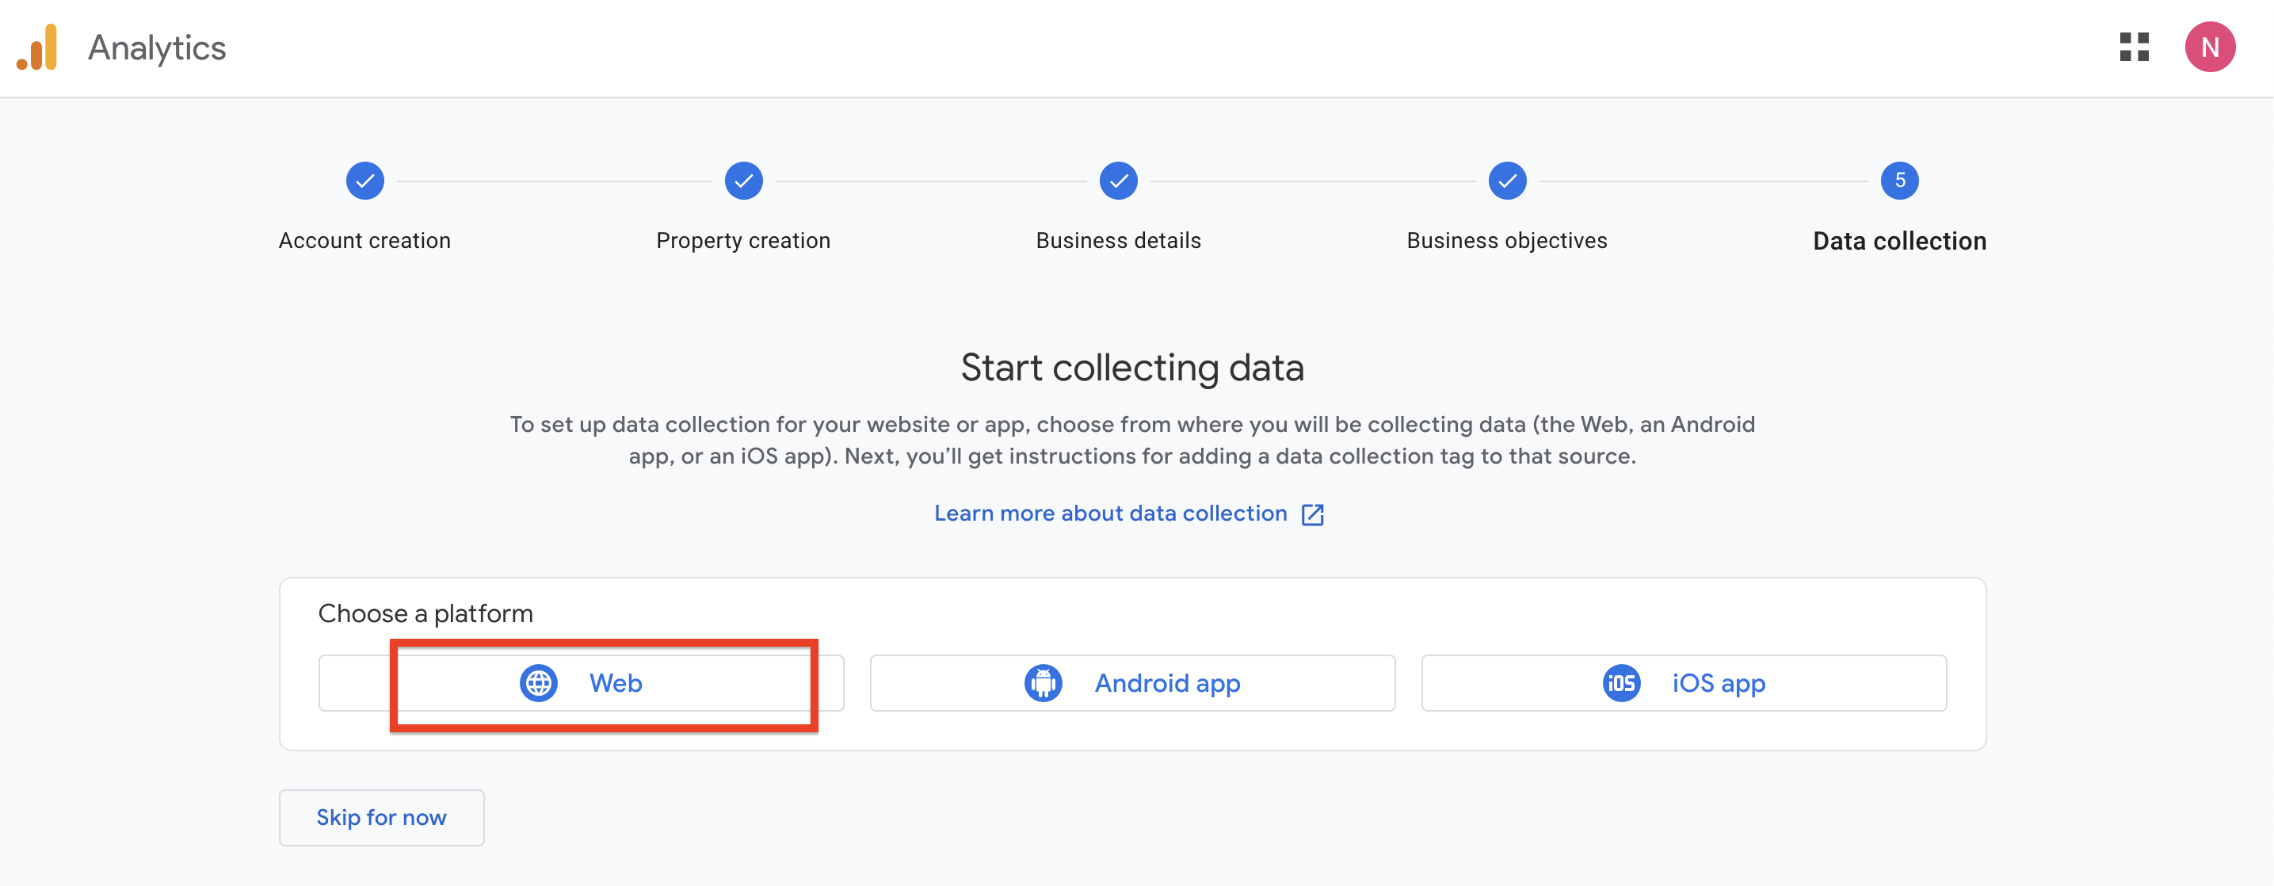Screen dimensions: 2274x886
Task: Click the Analytics logo icon
Action: (37, 48)
